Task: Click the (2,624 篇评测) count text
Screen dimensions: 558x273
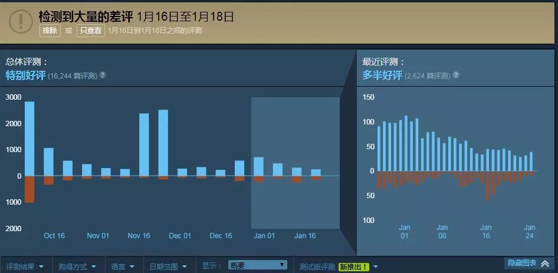Action: 428,76
